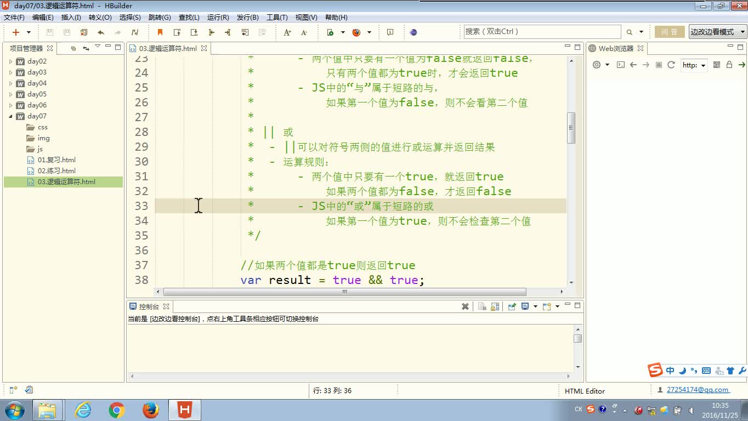Open the 帮助(H) menu
748x421 pixels.
click(x=336, y=18)
